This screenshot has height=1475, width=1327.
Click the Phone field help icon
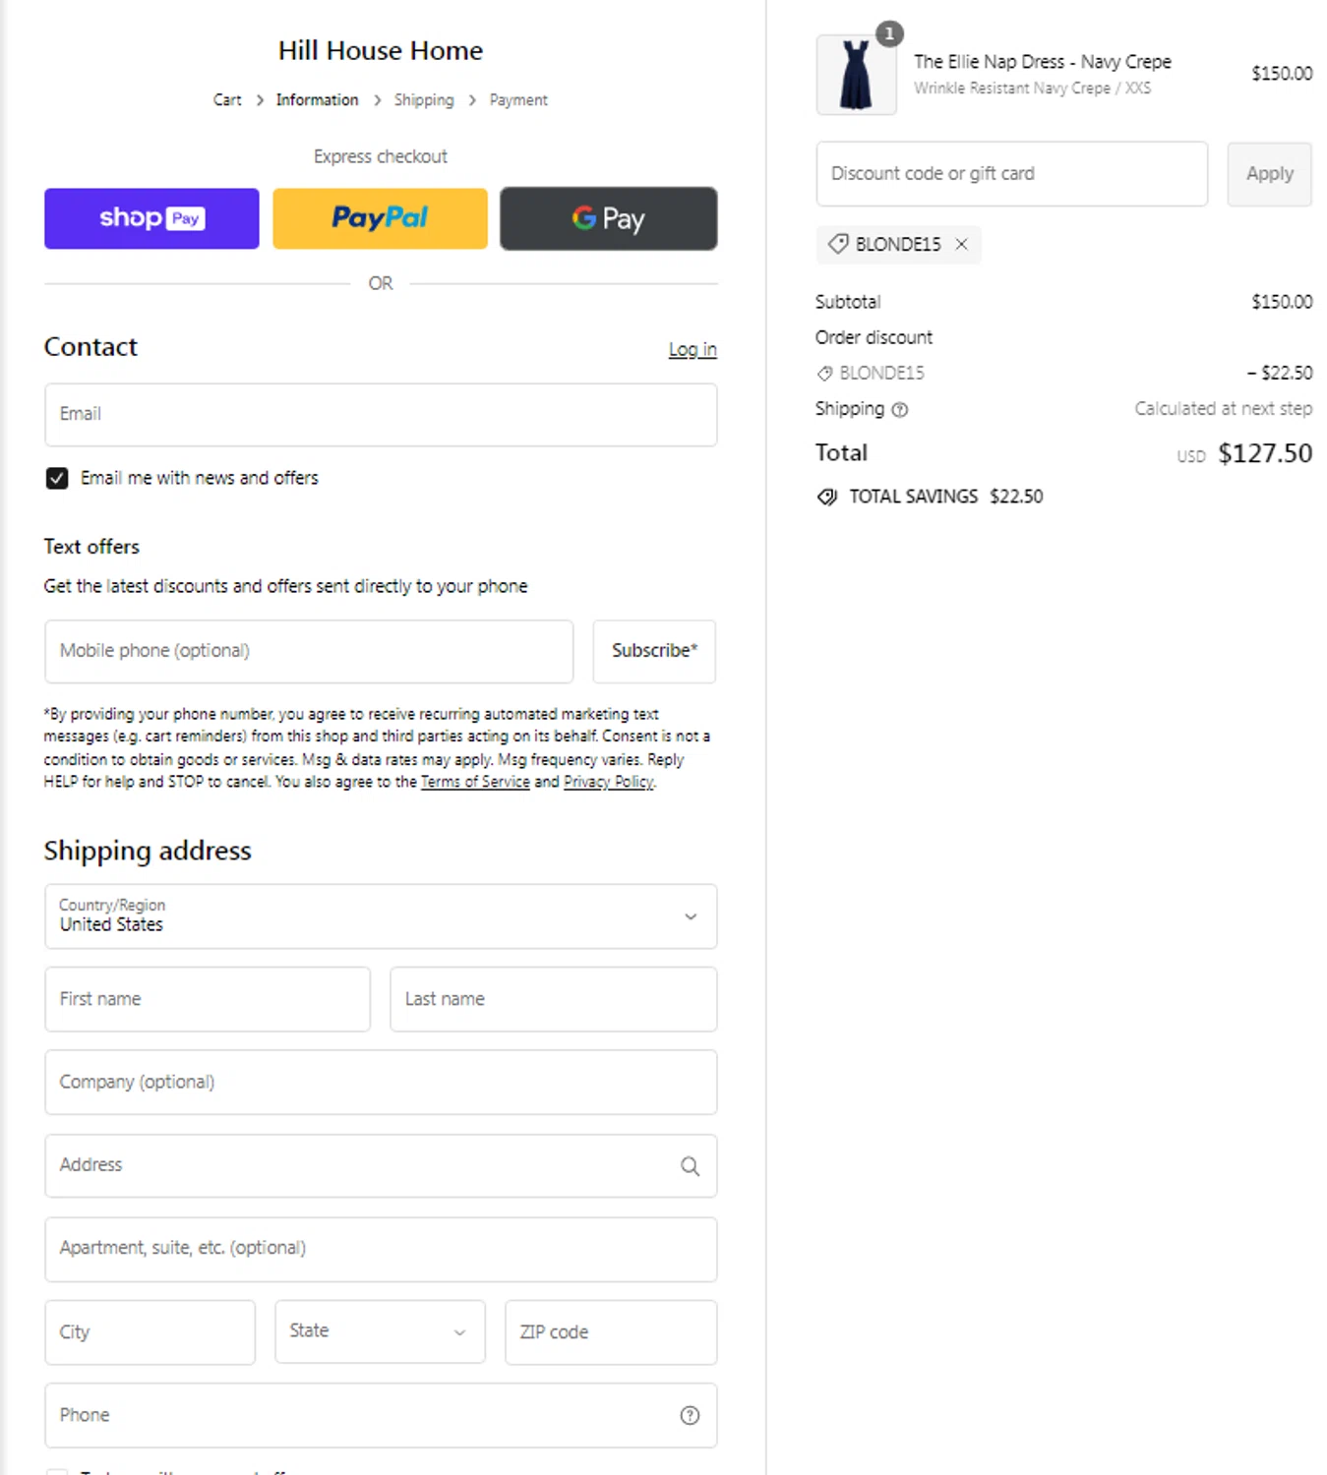click(690, 1415)
